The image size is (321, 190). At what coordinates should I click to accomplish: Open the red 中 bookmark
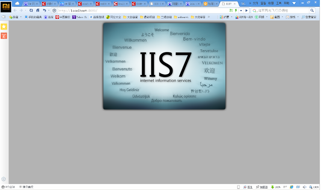[x=63, y=17]
